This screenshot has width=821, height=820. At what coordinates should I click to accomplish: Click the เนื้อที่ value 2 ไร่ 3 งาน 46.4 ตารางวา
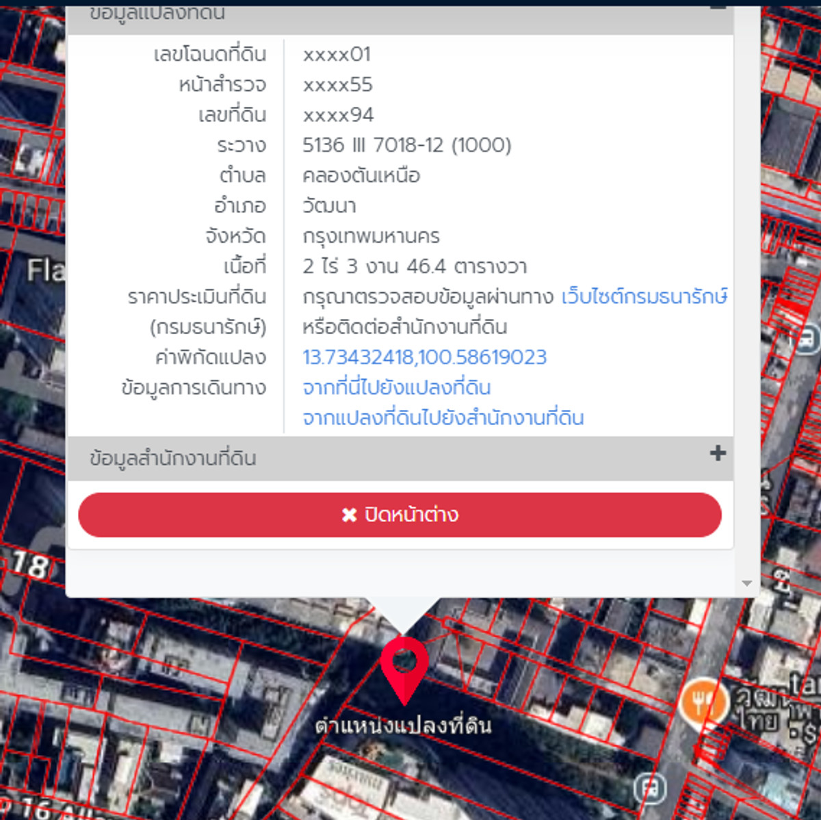tap(415, 266)
